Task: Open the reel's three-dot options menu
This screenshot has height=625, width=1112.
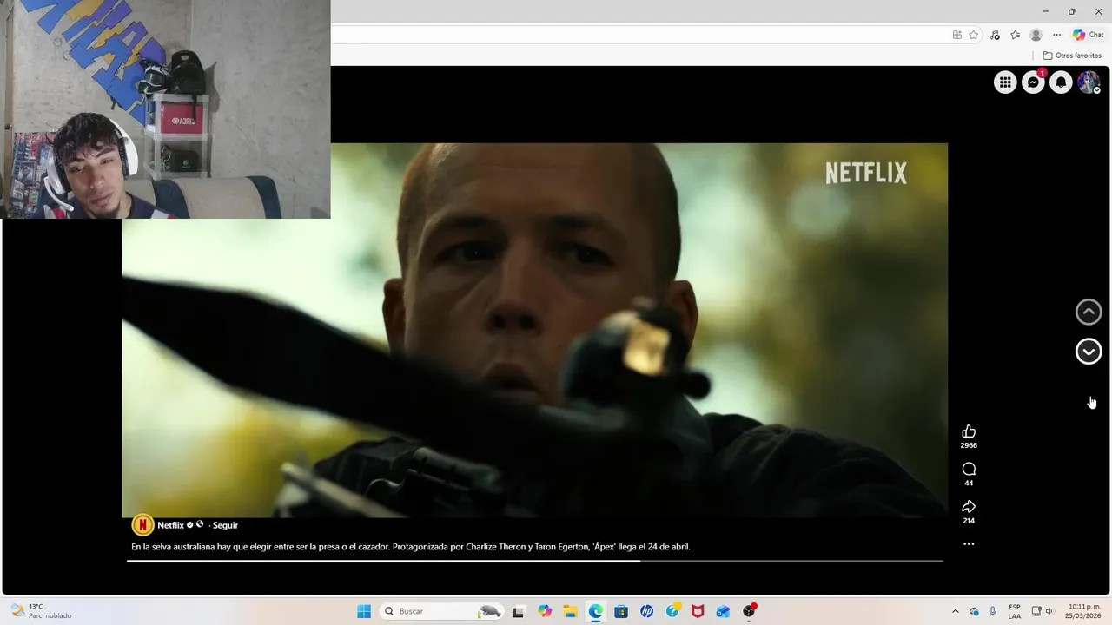Action: (969, 544)
